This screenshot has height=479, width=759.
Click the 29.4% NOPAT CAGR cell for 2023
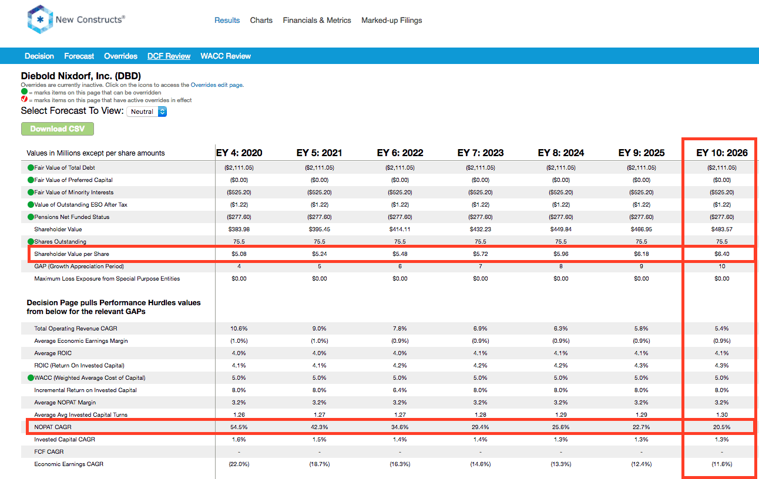[481, 427]
